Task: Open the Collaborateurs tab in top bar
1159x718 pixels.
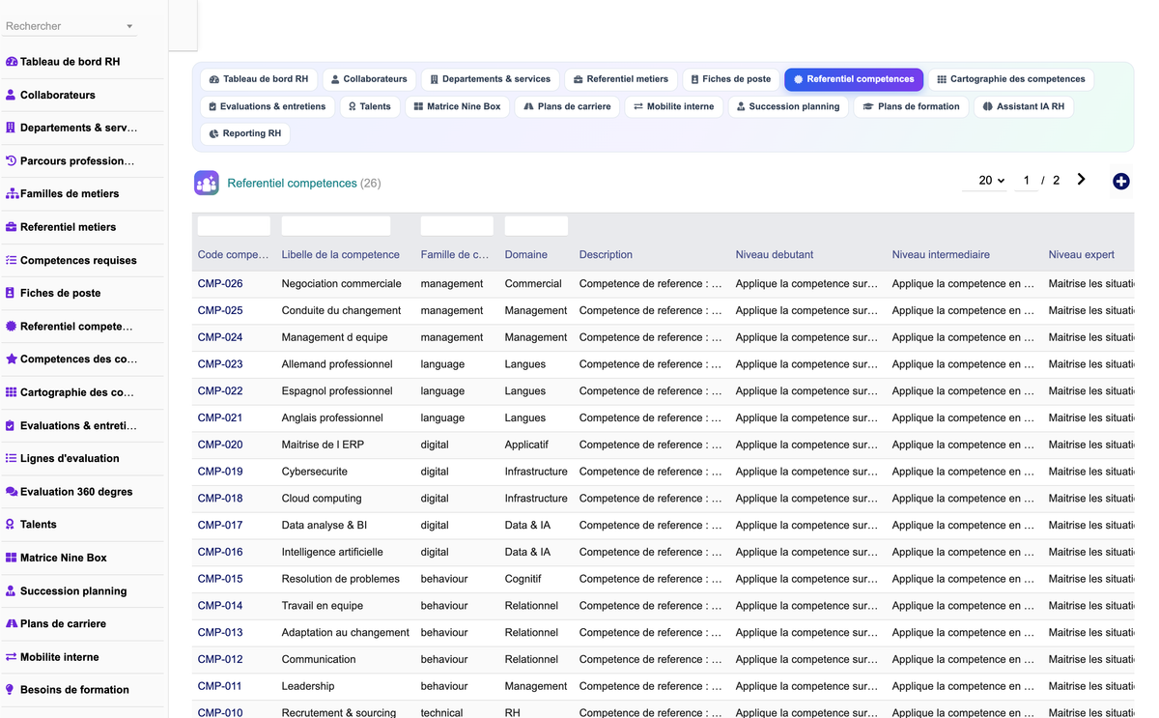Action: tap(369, 79)
